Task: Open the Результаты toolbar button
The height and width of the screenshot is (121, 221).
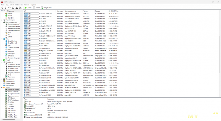Action: 46,8
